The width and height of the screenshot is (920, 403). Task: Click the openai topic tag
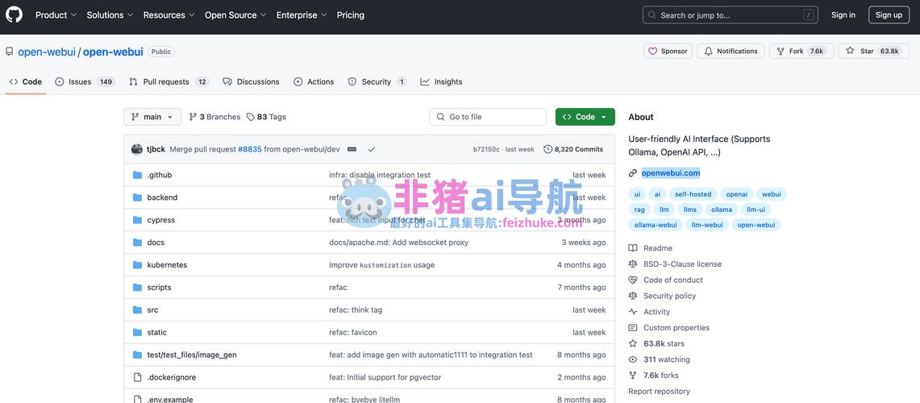[x=736, y=194]
